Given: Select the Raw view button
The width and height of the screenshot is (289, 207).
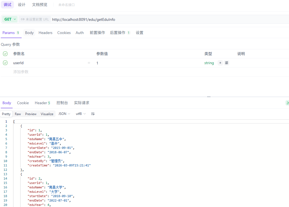Looking at the screenshot, I should pos(18,114).
